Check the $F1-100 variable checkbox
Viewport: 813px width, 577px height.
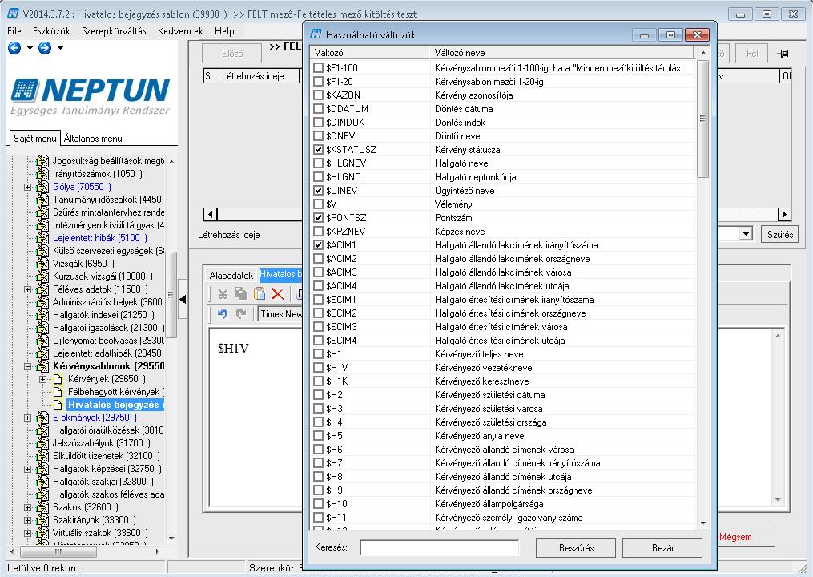tap(318, 68)
